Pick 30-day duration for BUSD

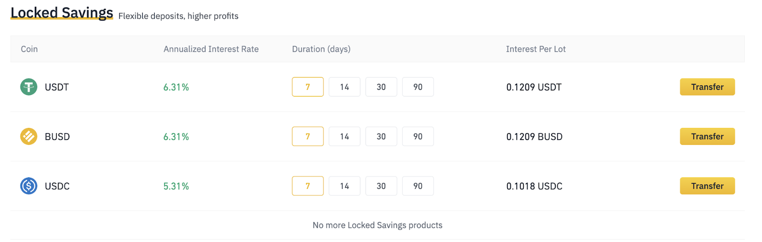click(381, 136)
